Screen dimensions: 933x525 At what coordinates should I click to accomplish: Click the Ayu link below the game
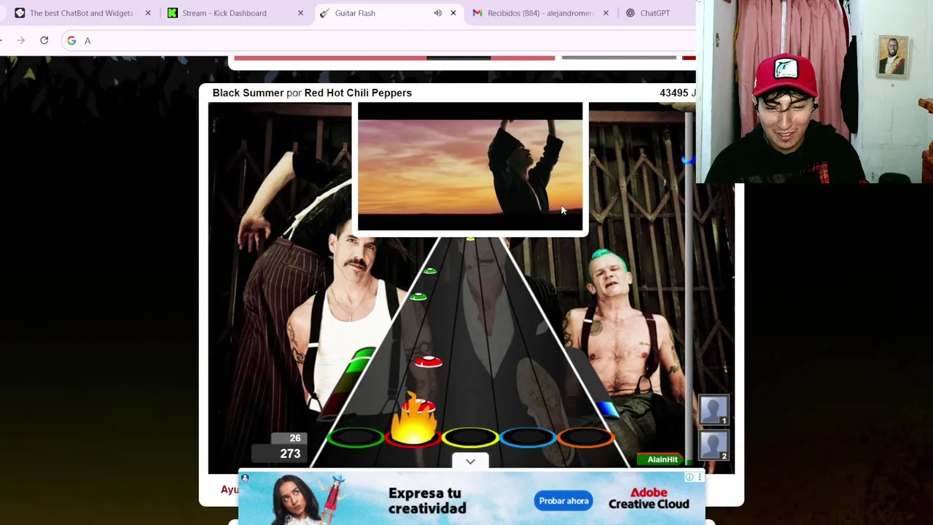230,489
